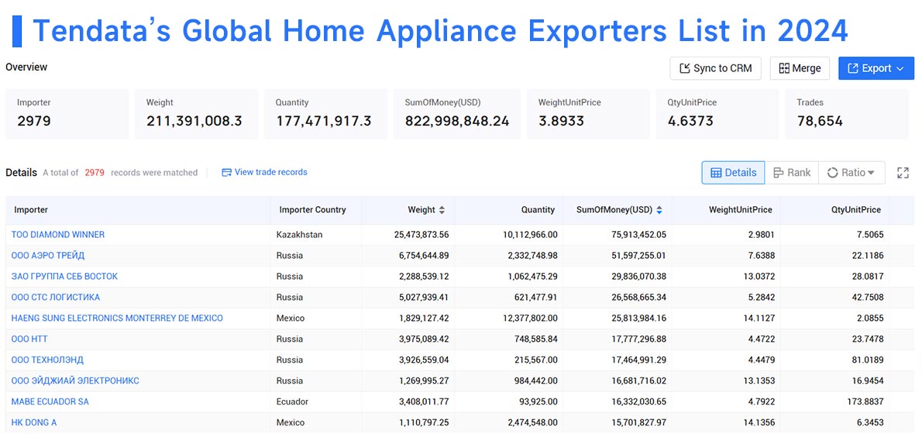
Task: Sort by the Weight column arrows
Action: (442, 210)
